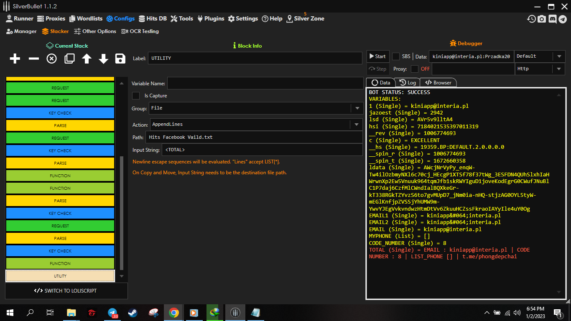Click the Input String field
The image size is (571, 321).
pyautogui.click(x=262, y=150)
